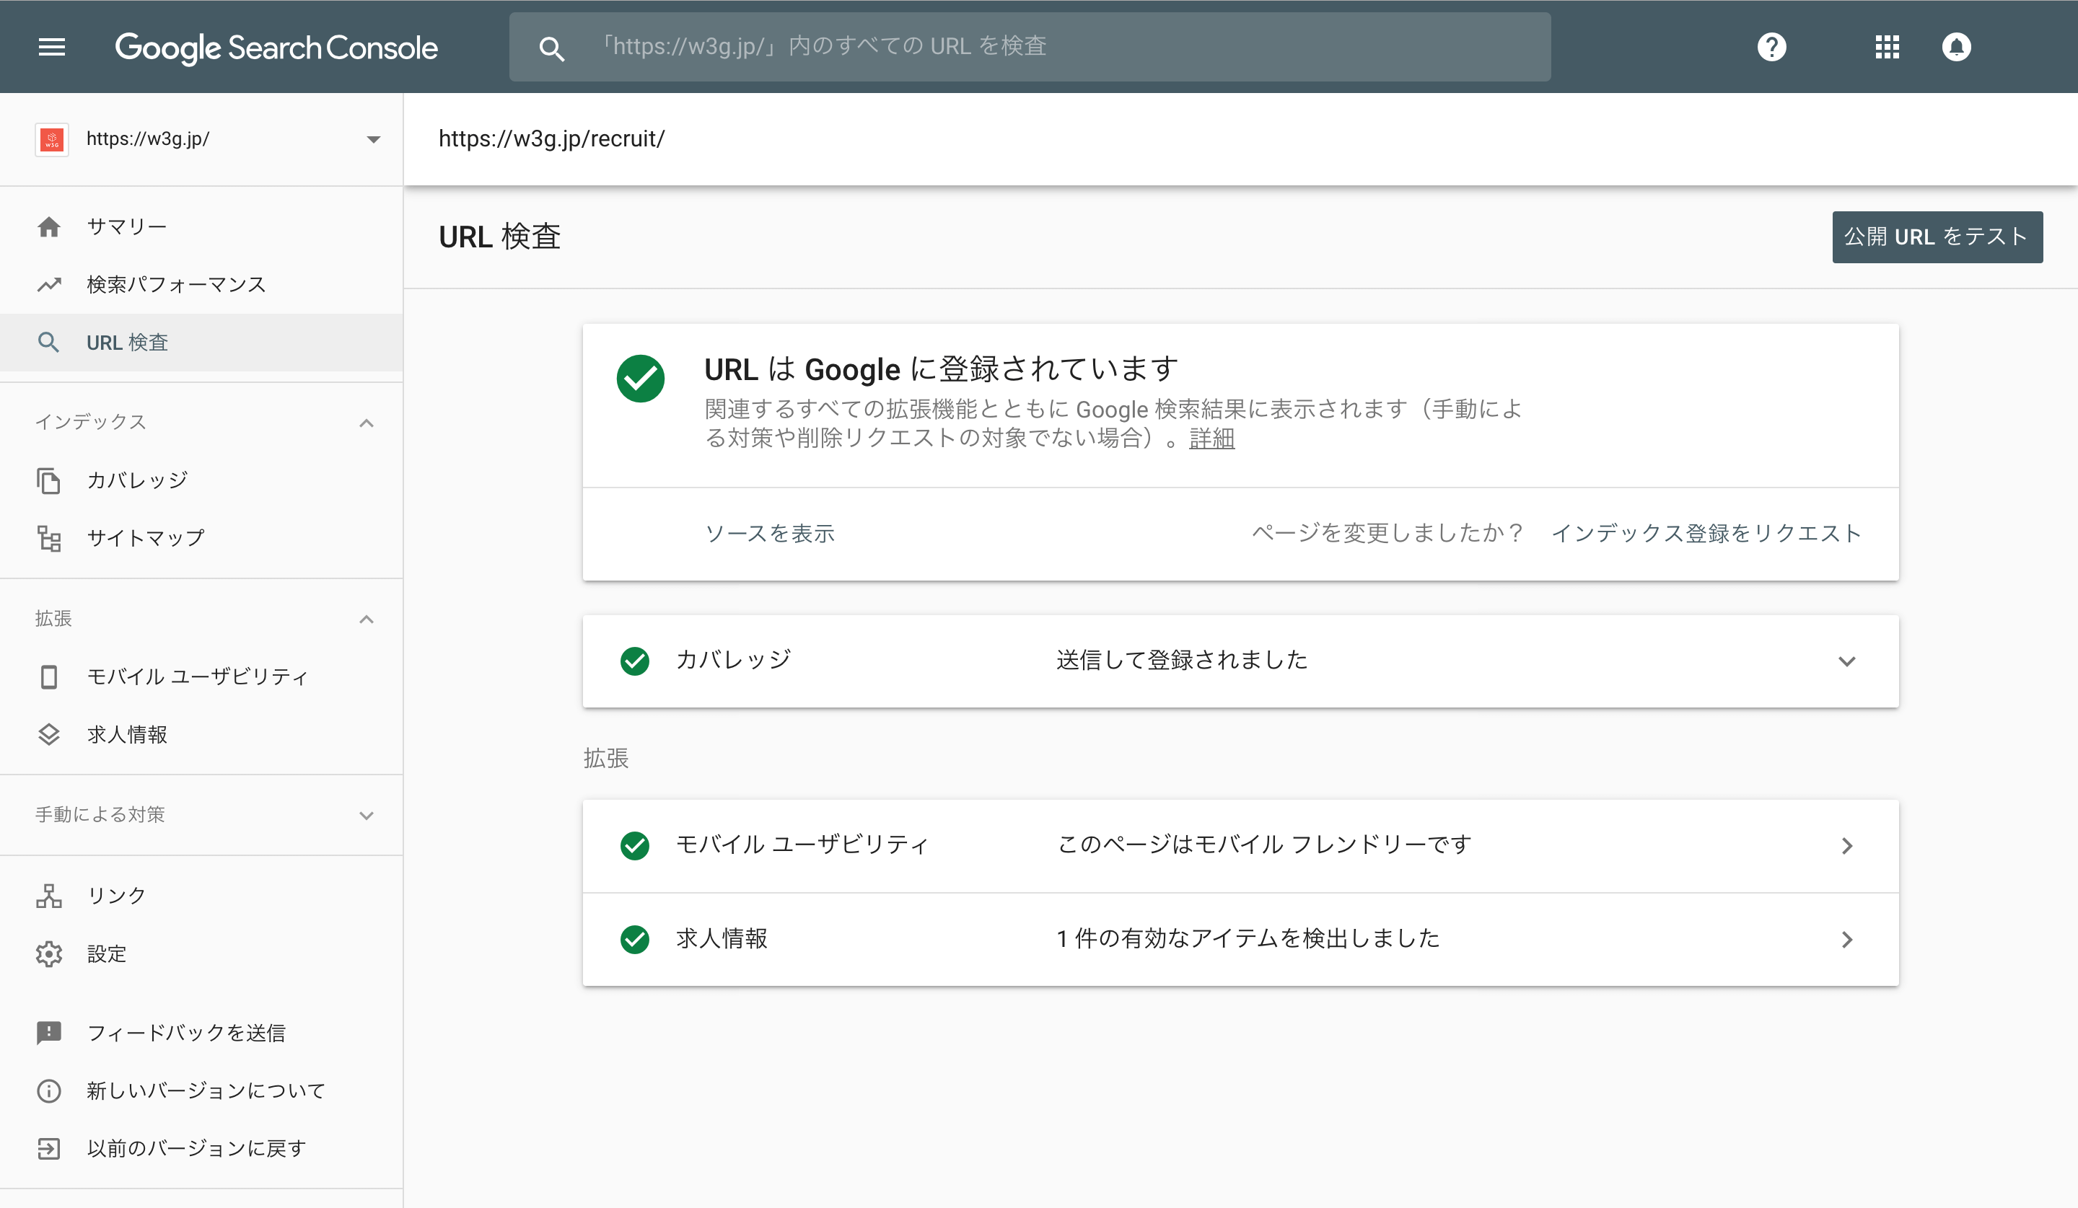The height and width of the screenshot is (1208, 2078).
Task: Open the 詳細 link in status card
Action: 1211,438
